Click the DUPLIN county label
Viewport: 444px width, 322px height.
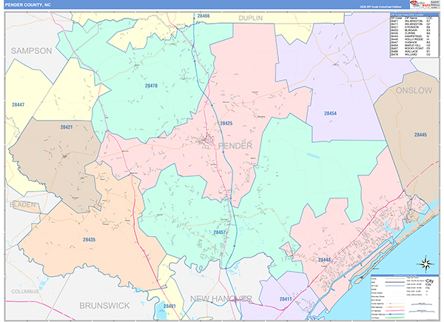coord(251,18)
